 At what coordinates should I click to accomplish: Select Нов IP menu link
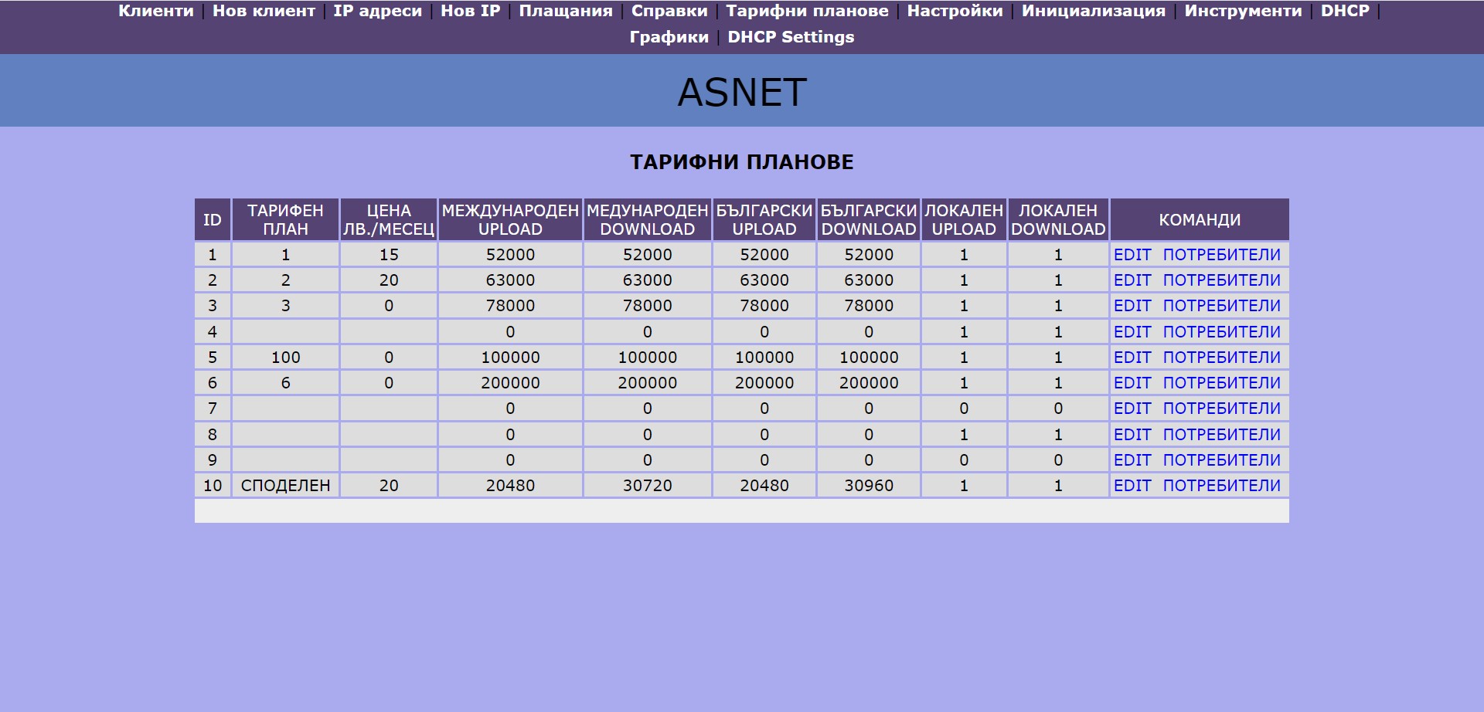(470, 11)
